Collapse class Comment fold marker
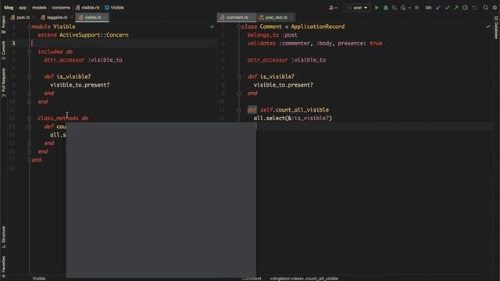This screenshot has height=281, width=500. [x=239, y=27]
